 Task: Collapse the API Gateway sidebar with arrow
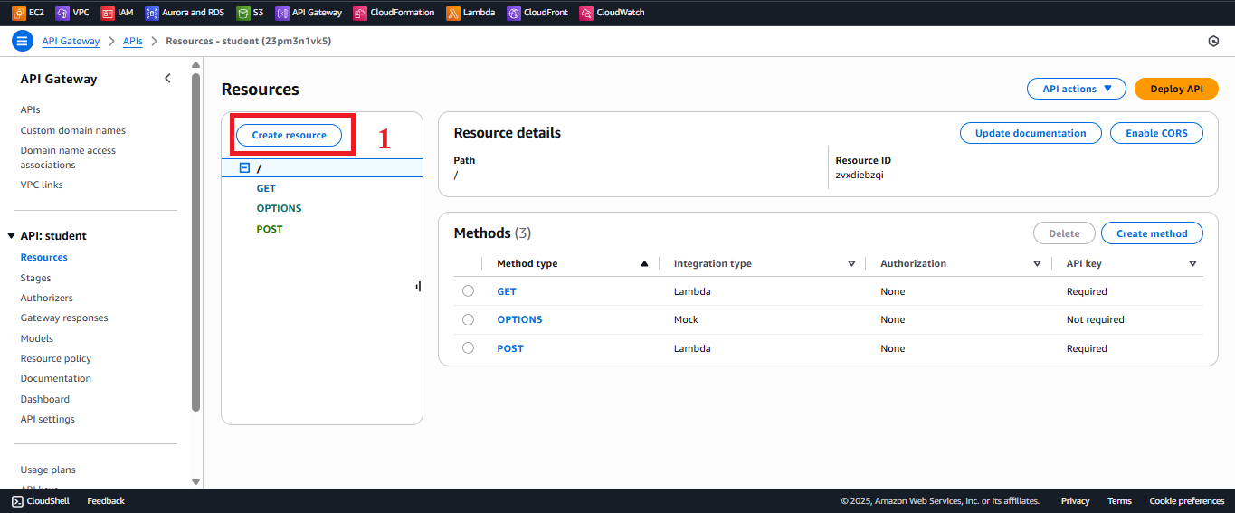tap(167, 79)
